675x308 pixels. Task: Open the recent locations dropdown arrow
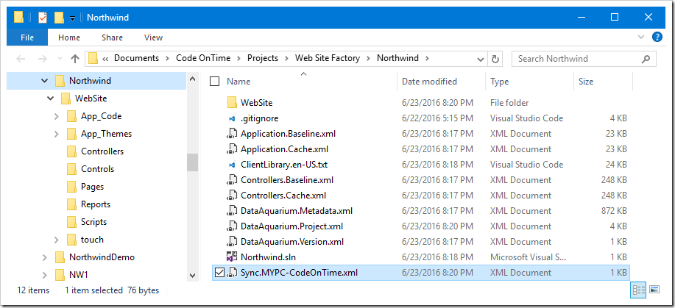tap(60, 59)
